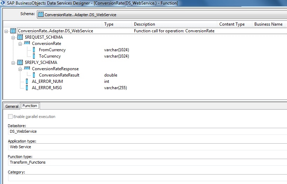Click the 'Function call for operation' description
Viewport: 287px width, 184px height.
coord(174,31)
